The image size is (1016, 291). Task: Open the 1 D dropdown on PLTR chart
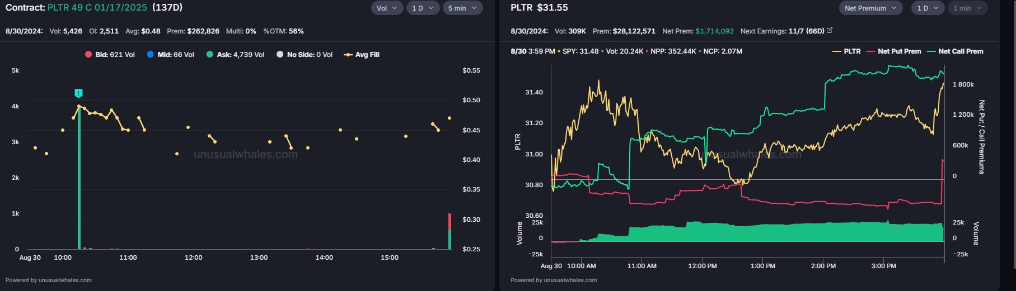click(928, 8)
